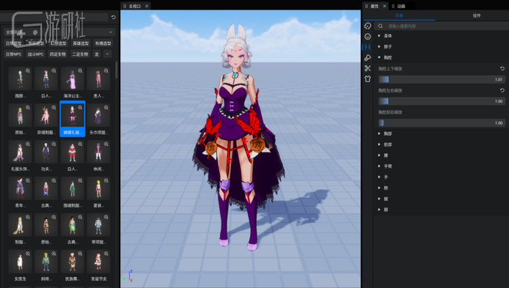
Task: Preview the 围脖 character with its magnifier
Action: [x=28, y=70]
